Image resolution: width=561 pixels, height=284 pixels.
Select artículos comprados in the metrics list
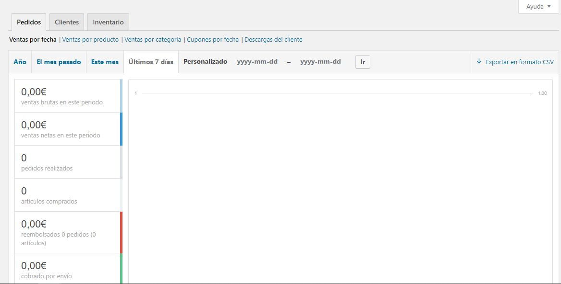62,195
